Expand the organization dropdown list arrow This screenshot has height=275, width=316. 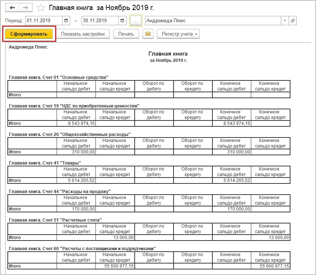tap(285, 21)
